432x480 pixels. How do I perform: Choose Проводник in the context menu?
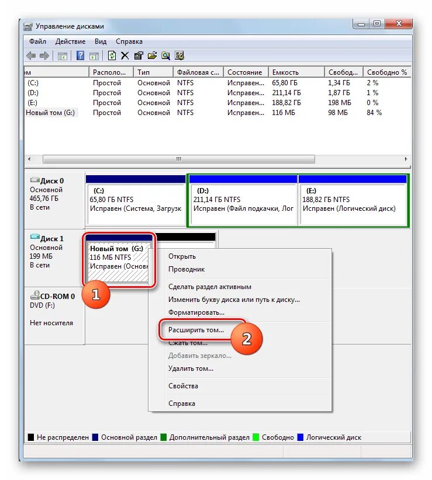click(x=240, y=269)
